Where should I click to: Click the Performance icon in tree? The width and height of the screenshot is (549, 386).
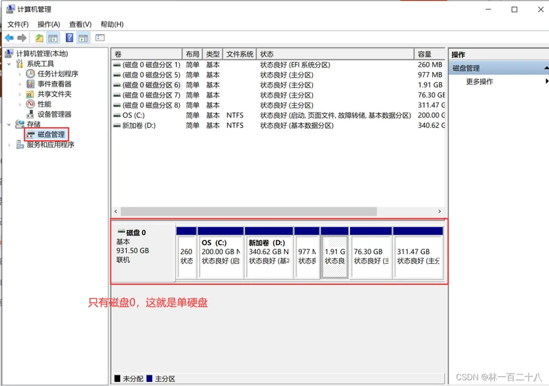point(30,104)
